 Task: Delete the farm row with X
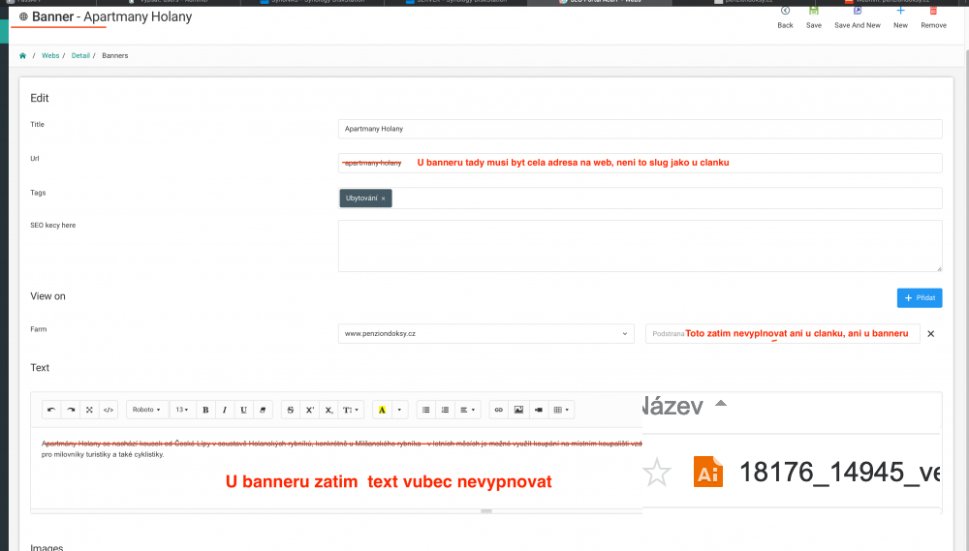click(930, 334)
